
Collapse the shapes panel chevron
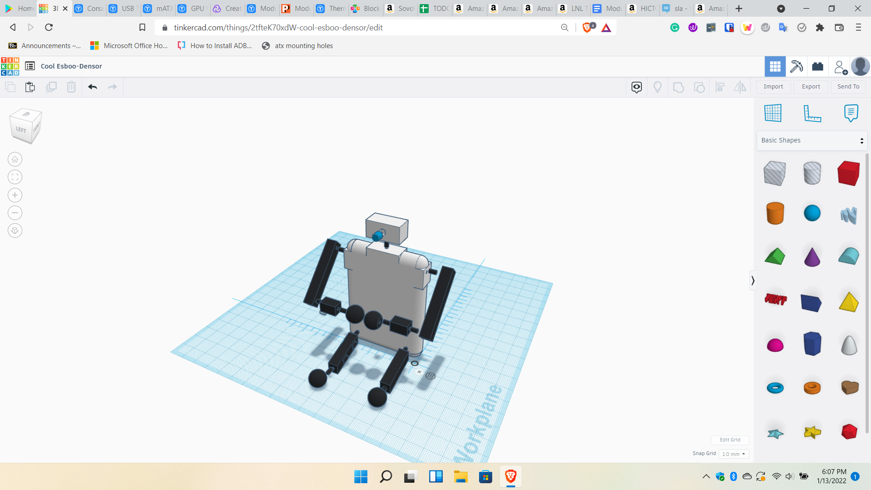coord(753,280)
